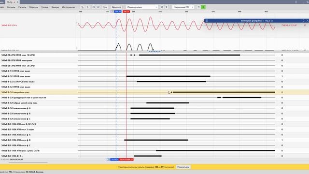The height and width of the screenshot is (174, 309).
Task: Select the first cursor marker tool icon
Action: click(83, 7)
